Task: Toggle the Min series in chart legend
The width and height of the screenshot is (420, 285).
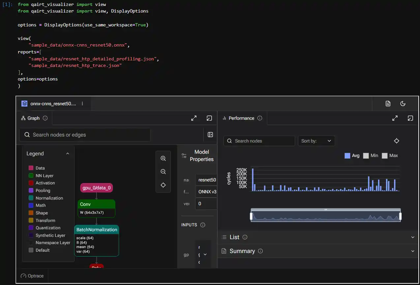Action: tap(371, 156)
